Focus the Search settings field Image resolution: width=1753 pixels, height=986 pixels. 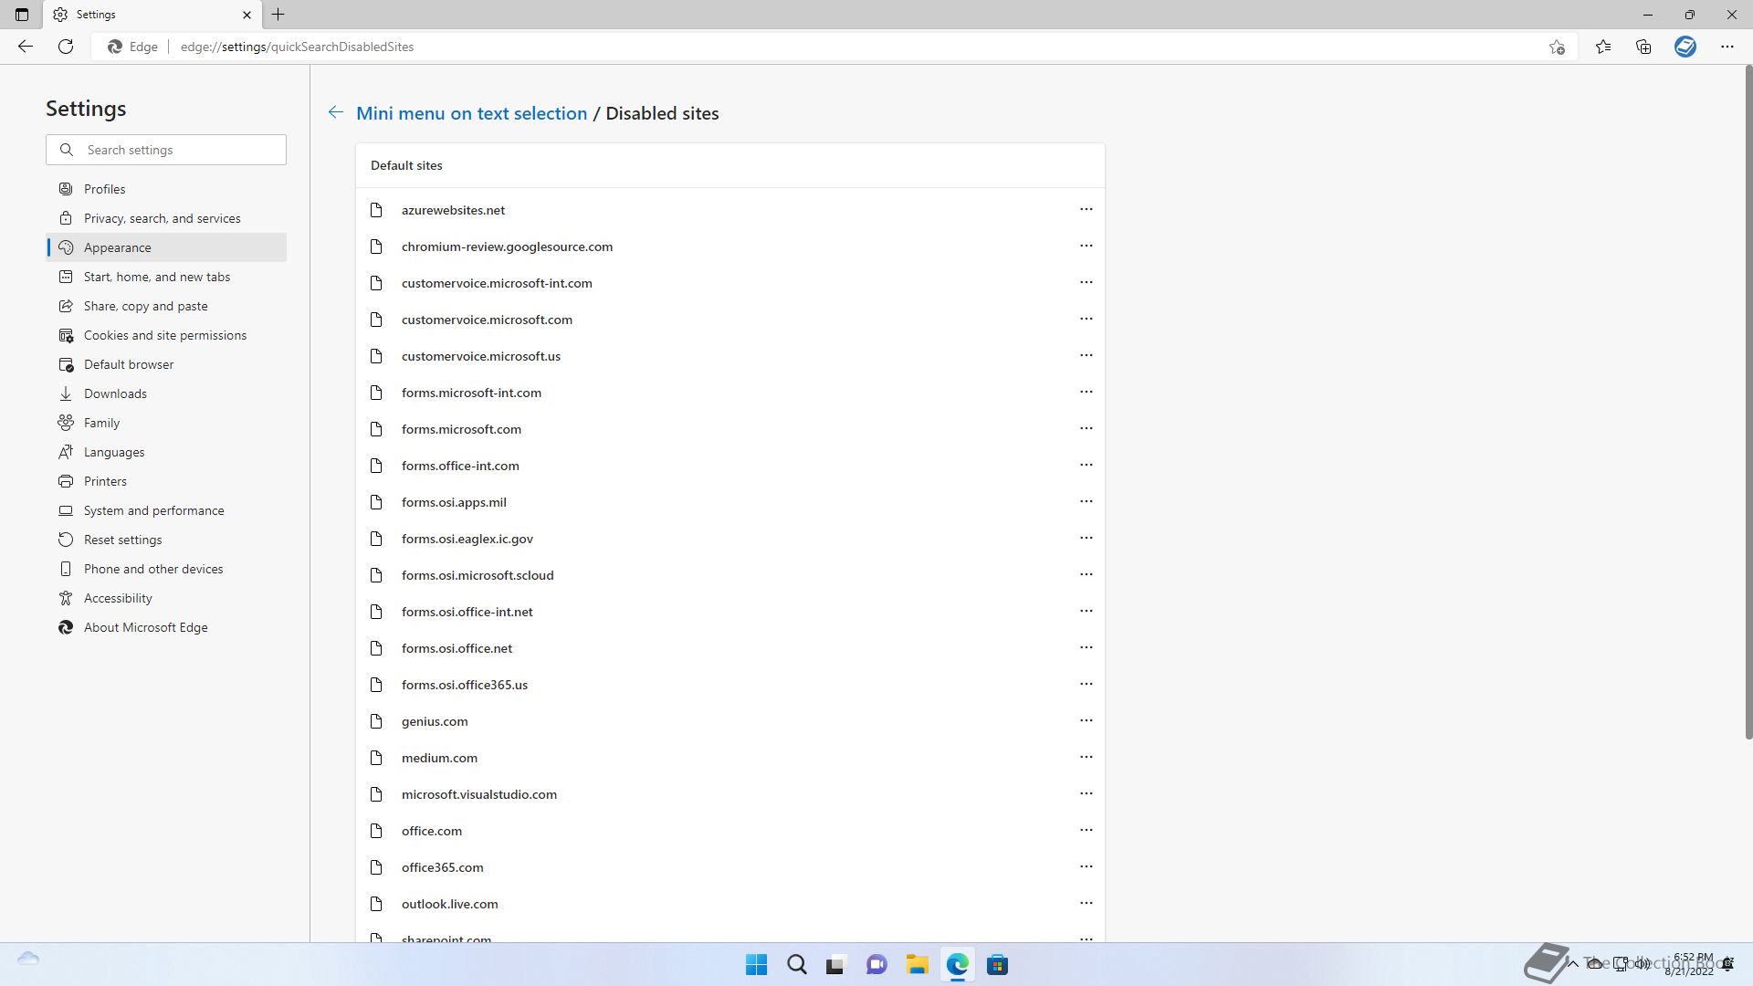coord(166,150)
